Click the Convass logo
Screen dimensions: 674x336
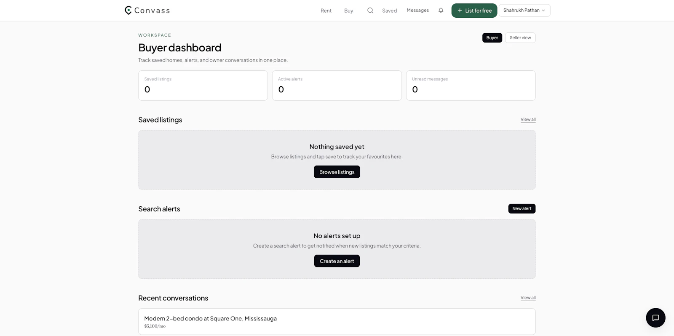[147, 11]
